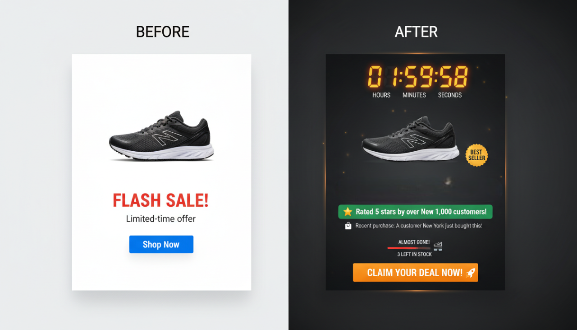This screenshot has height=330, width=577.
Task: Click the CLAIM YOUR DEAL NOW! button
Action: click(415, 272)
